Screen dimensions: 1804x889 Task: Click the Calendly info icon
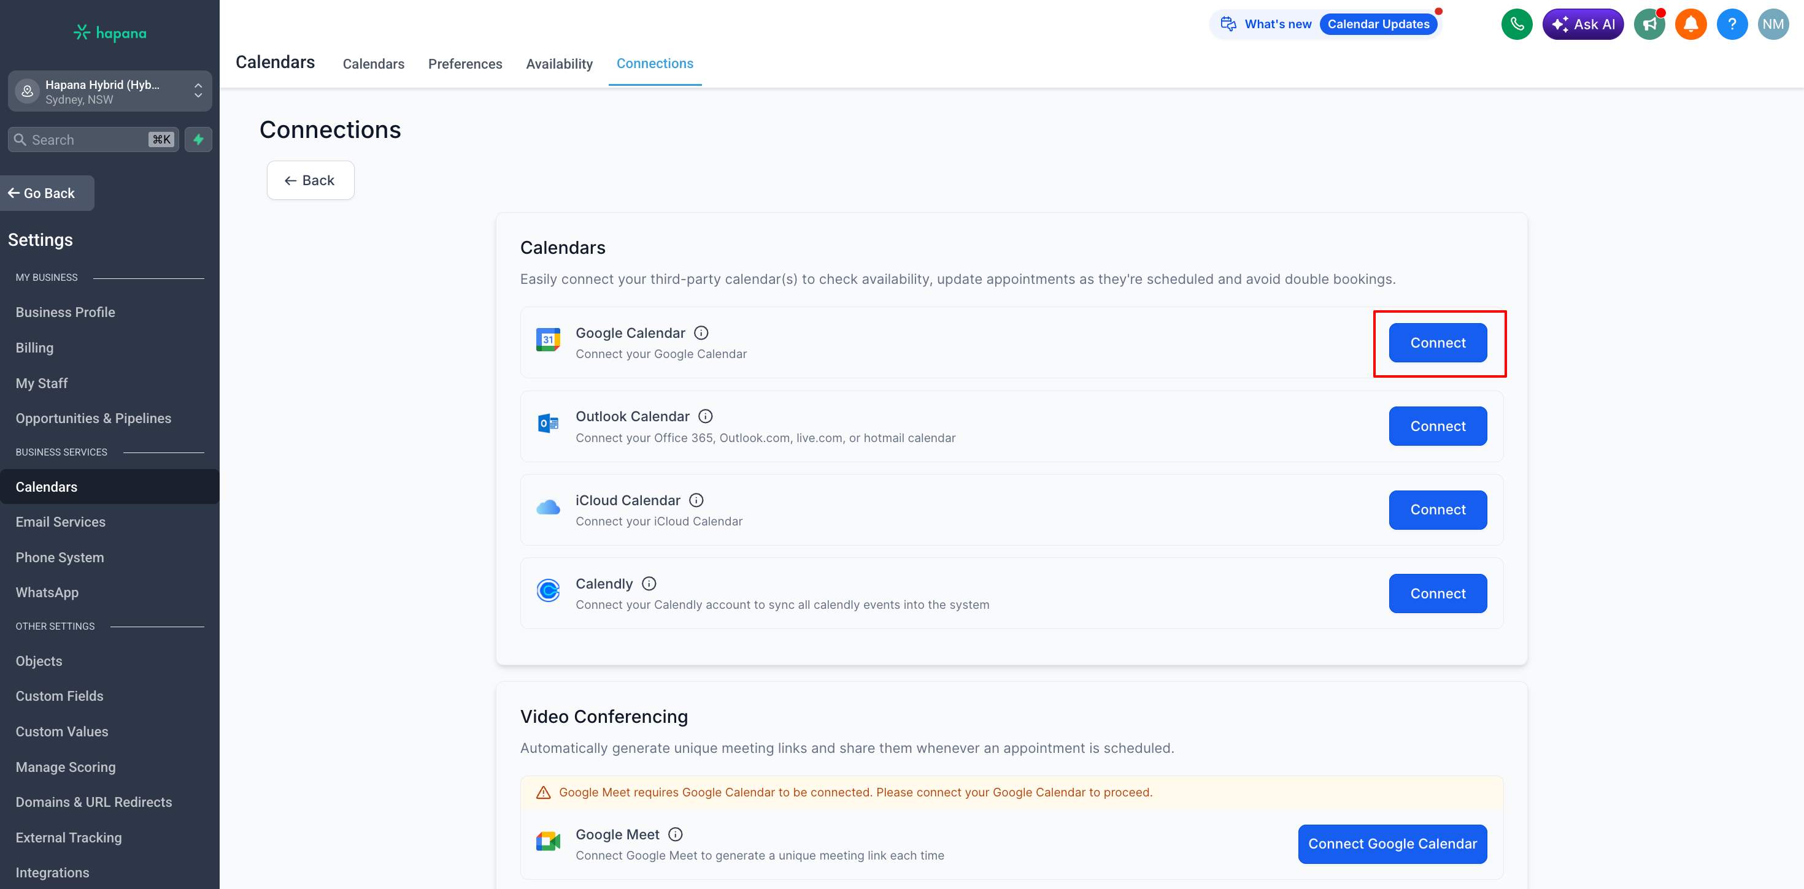(649, 584)
